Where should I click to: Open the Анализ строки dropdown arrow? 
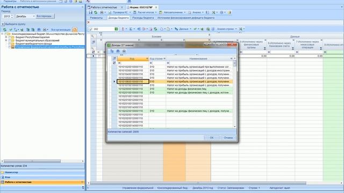click(x=236, y=29)
